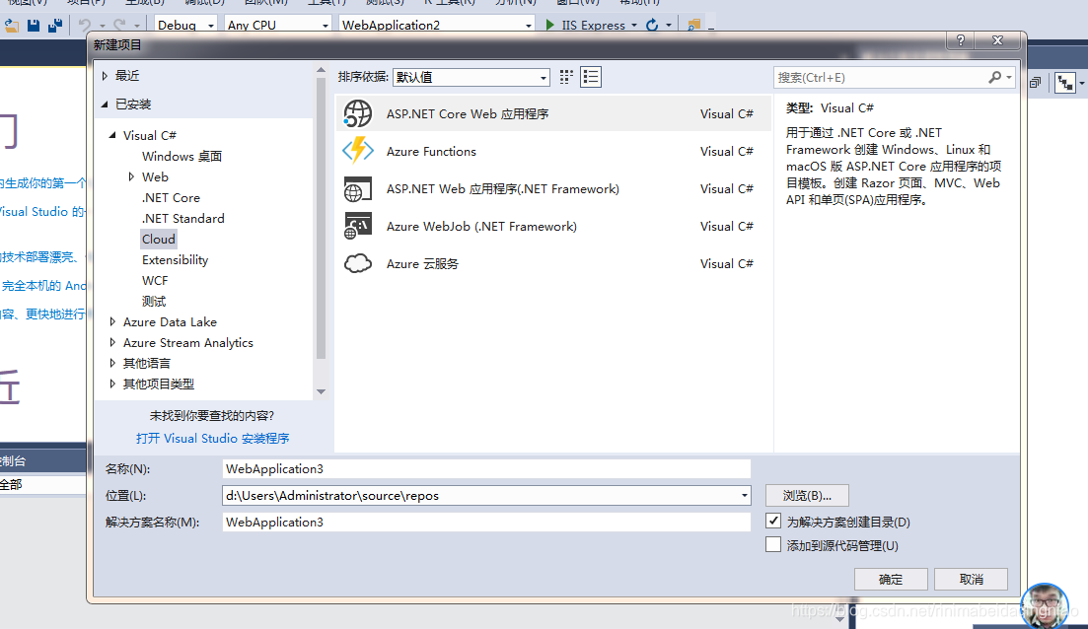Toggle add to source control checkbox
Screen dimensions: 1088x629
point(773,544)
